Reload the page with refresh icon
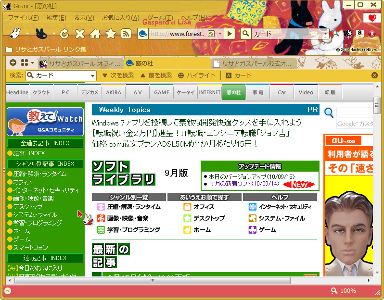Image resolution: width=384 pixels, height=300 pixels. pyautogui.click(x=64, y=34)
